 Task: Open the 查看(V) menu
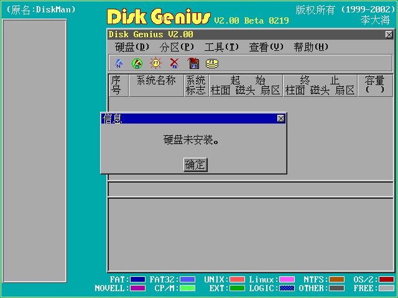point(266,47)
